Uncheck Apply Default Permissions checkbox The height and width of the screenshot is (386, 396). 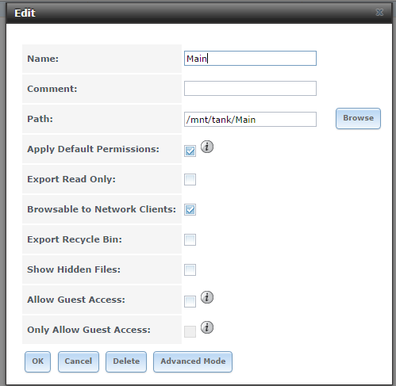coord(190,151)
